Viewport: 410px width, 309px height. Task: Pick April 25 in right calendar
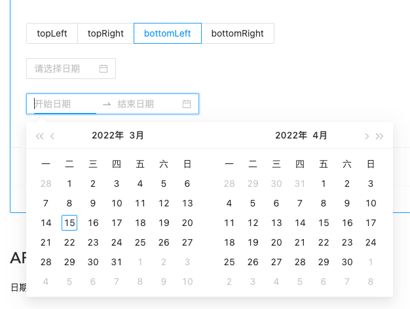229,262
